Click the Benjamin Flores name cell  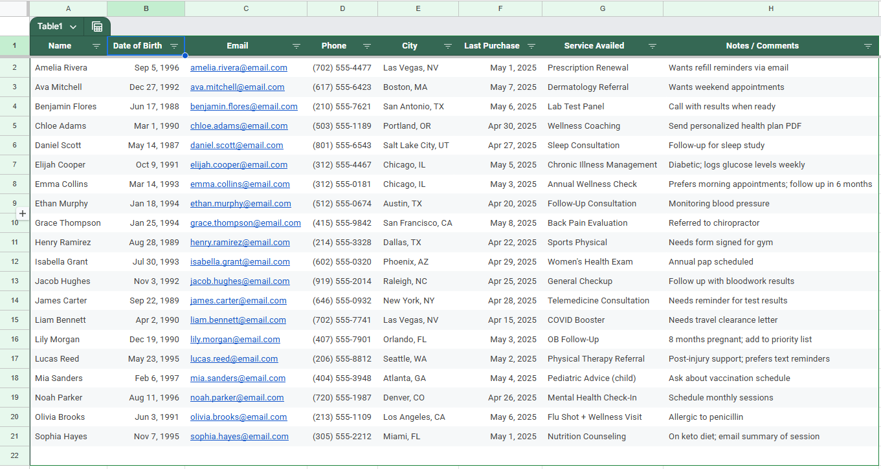pyautogui.click(x=69, y=107)
